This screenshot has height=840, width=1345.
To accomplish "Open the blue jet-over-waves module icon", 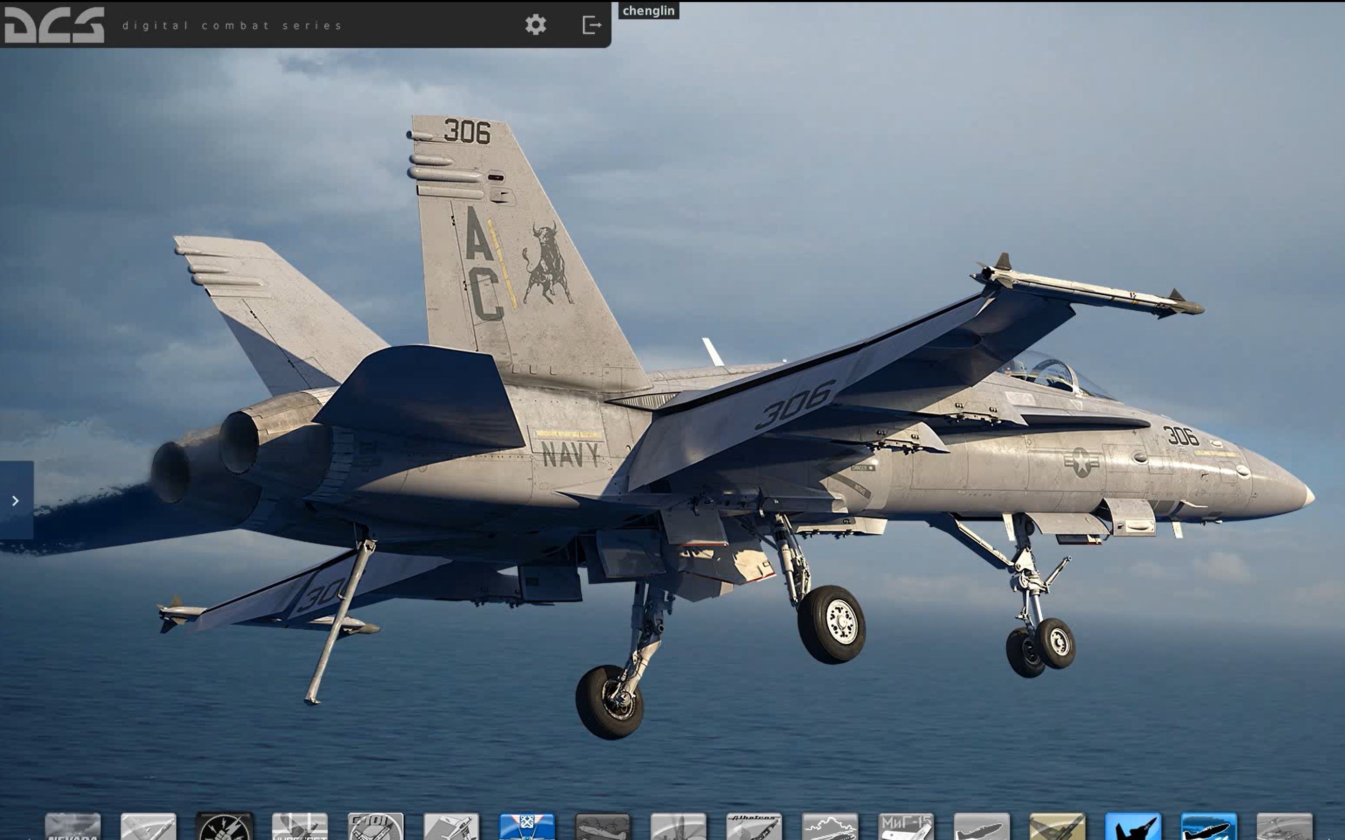I will tap(1209, 827).
